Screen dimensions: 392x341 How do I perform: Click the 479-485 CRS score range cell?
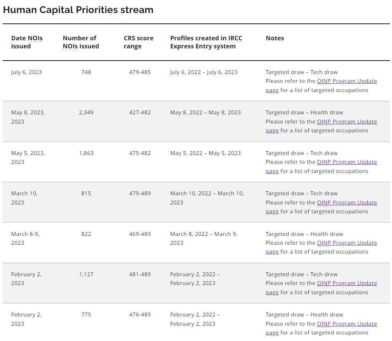pyautogui.click(x=140, y=72)
